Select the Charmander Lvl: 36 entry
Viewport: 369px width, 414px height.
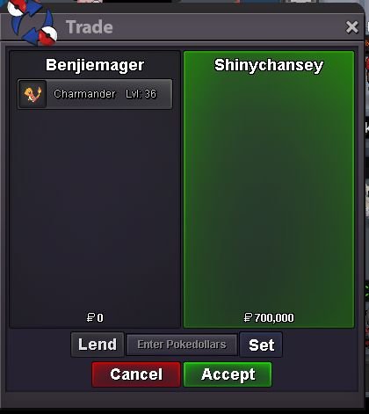tap(95, 94)
